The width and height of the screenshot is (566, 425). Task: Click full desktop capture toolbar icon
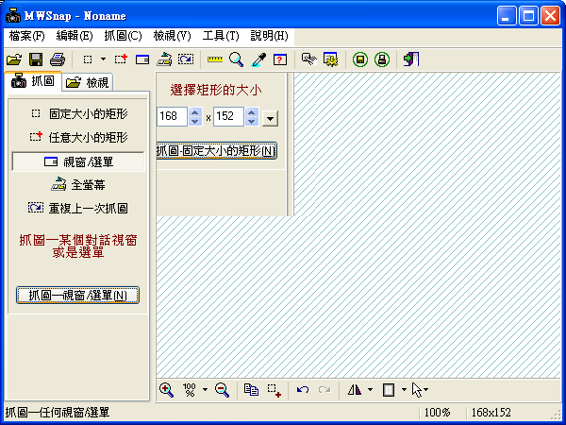click(x=164, y=59)
